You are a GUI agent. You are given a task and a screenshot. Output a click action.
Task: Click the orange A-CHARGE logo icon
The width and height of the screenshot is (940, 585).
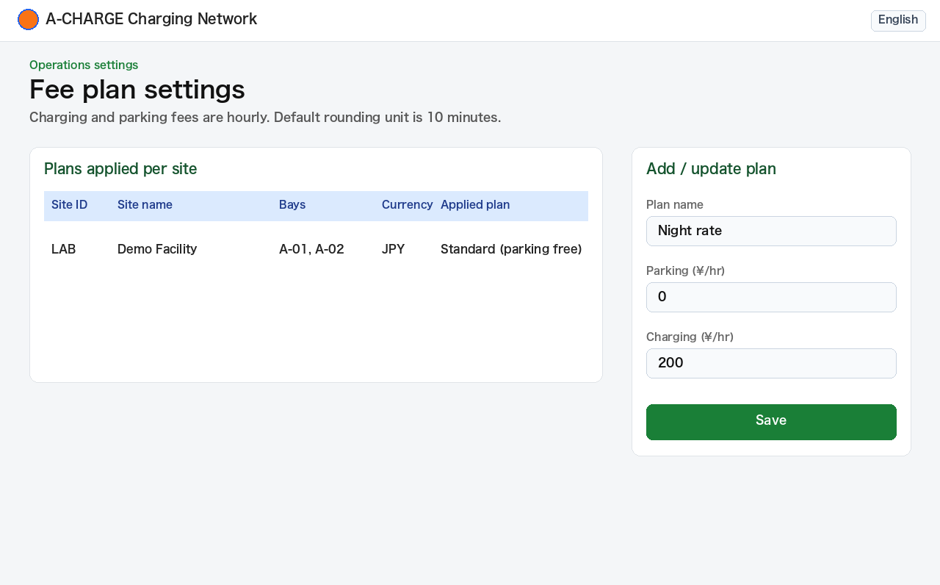(x=28, y=20)
